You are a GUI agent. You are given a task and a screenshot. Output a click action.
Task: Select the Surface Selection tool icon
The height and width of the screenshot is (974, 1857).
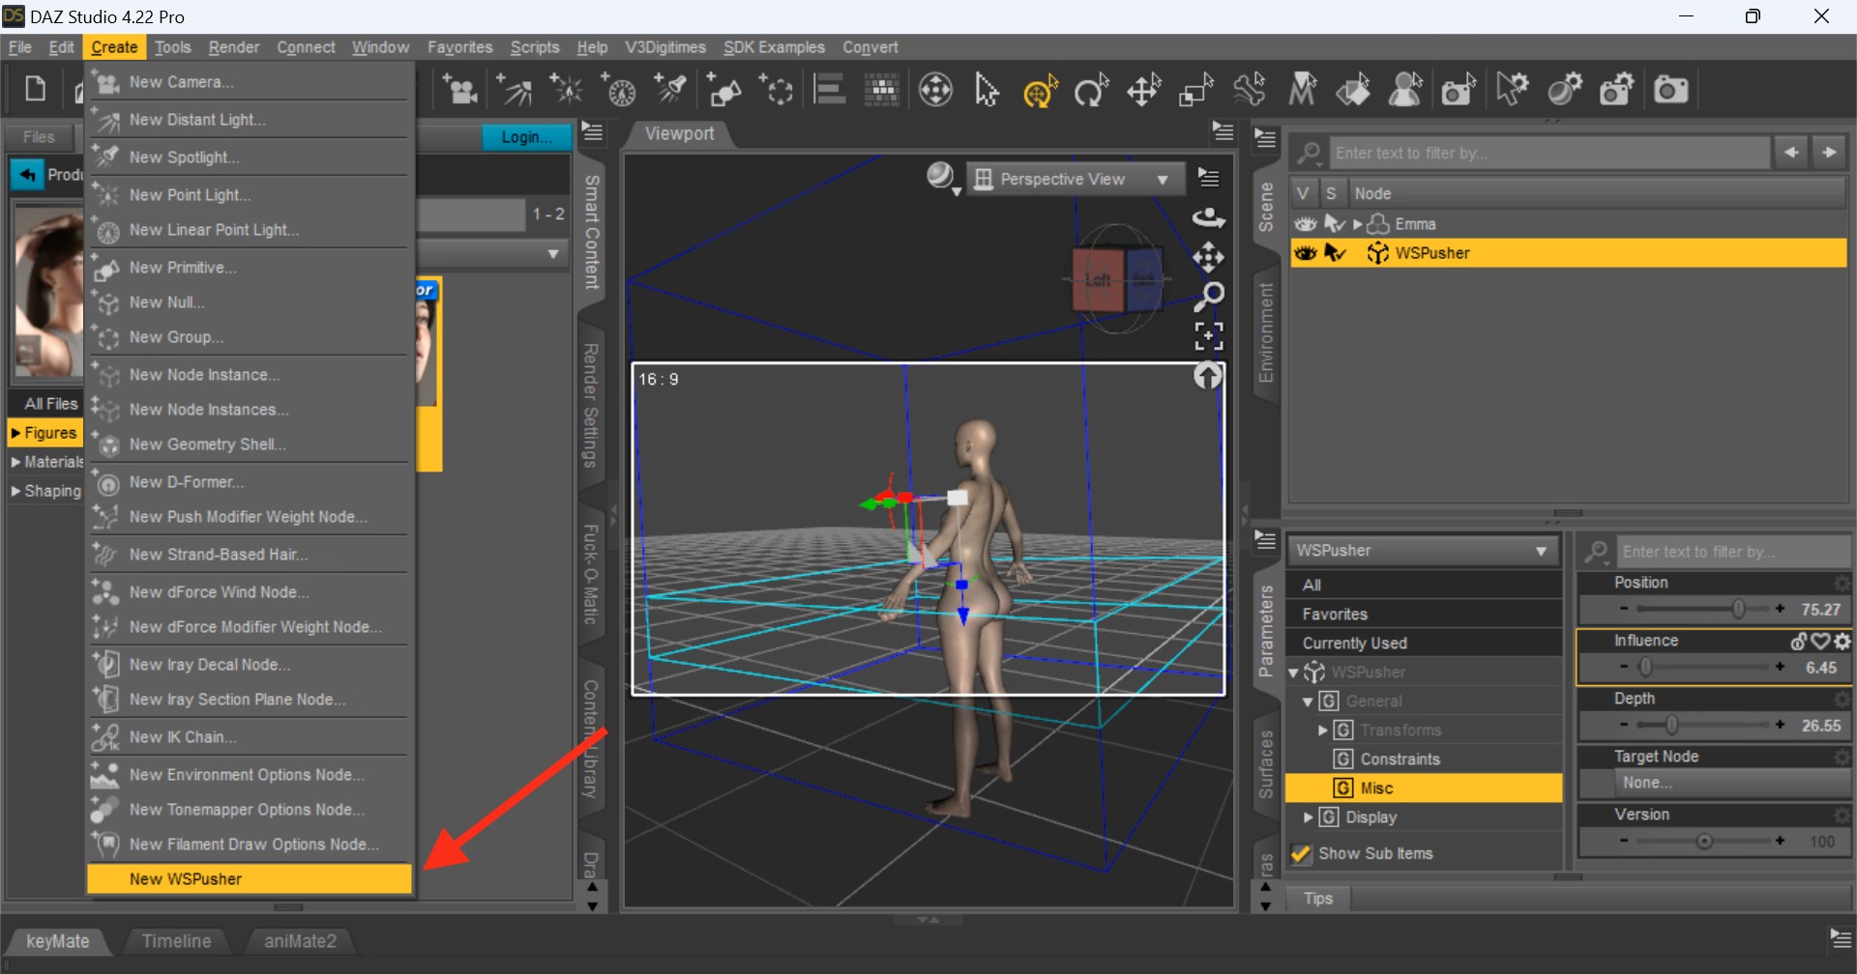coord(1354,90)
